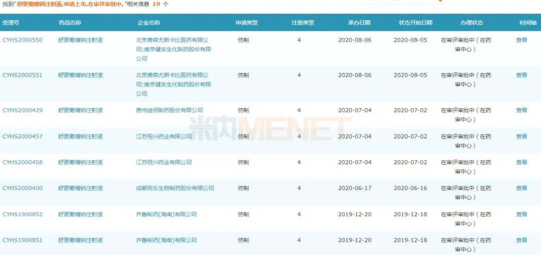The image size is (541, 255).
Task: Select status date 2020-07-02 in CYHS2000457 row
Action: [410, 136]
